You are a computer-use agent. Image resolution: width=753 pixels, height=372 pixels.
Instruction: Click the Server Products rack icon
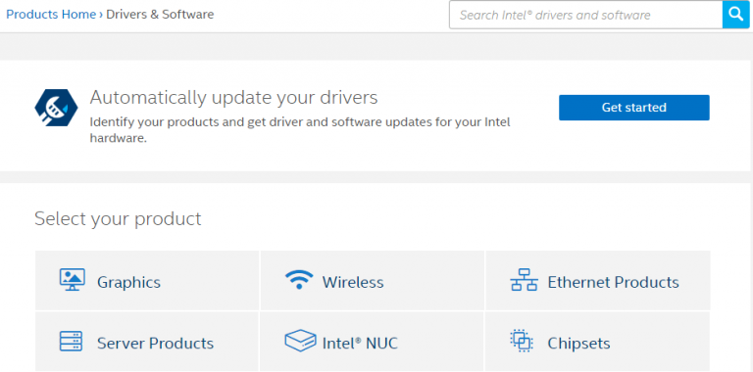tap(71, 342)
